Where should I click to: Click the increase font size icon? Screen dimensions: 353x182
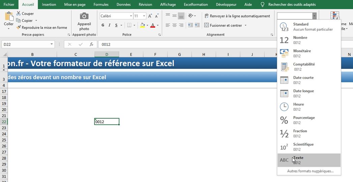(150, 16)
